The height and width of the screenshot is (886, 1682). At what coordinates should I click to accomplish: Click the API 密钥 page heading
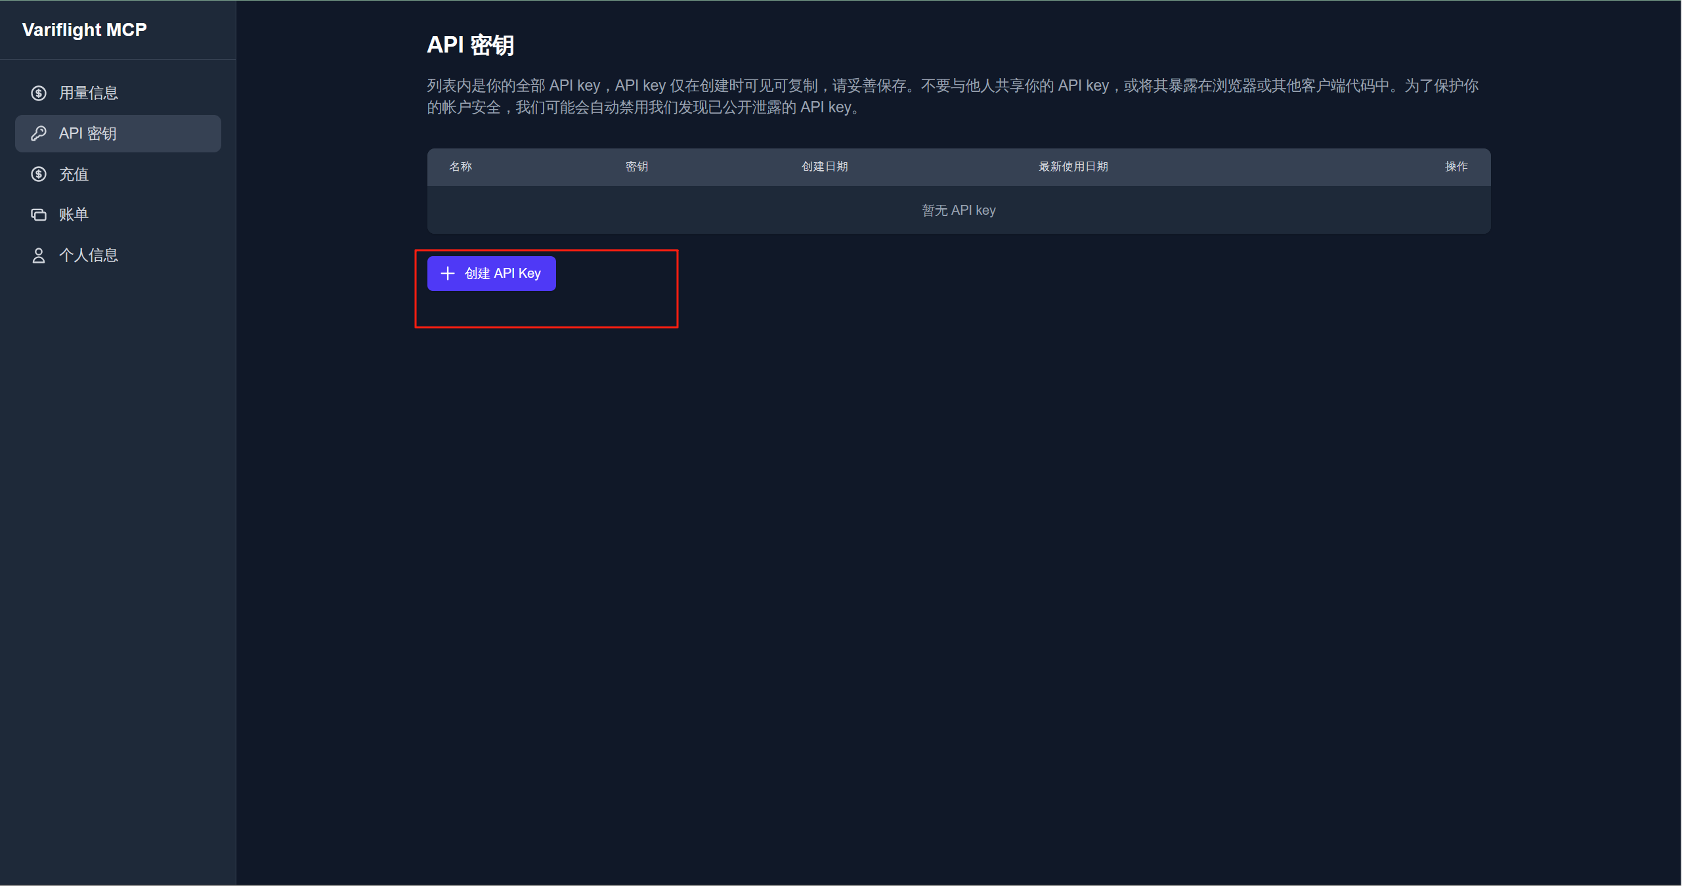470,44
